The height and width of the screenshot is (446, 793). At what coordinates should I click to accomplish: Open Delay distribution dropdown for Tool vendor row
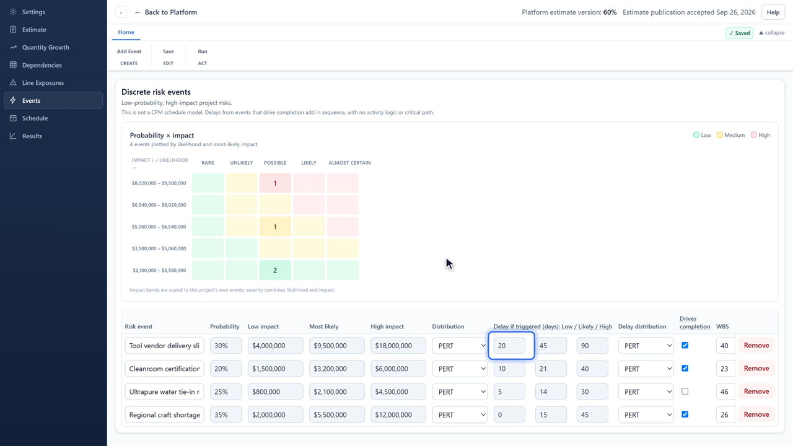tap(646, 346)
